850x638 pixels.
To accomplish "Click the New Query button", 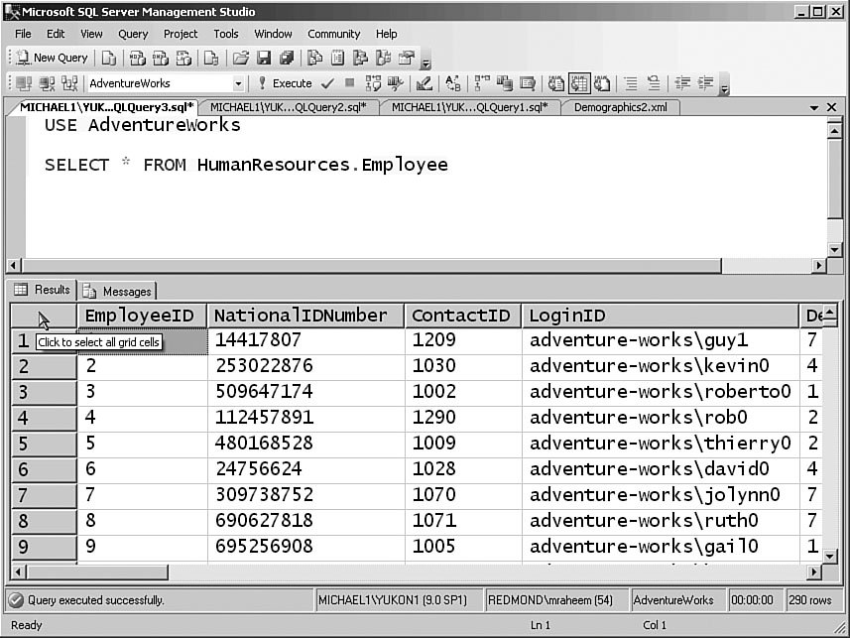I will [x=52, y=58].
